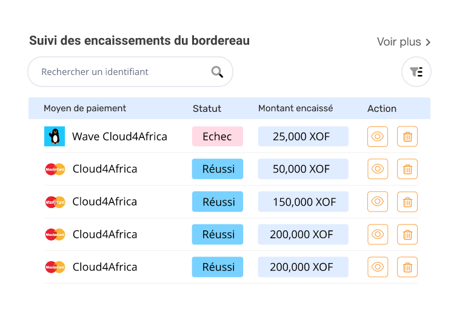Delete the Wave Cloud4Africa payment row

click(407, 137)
